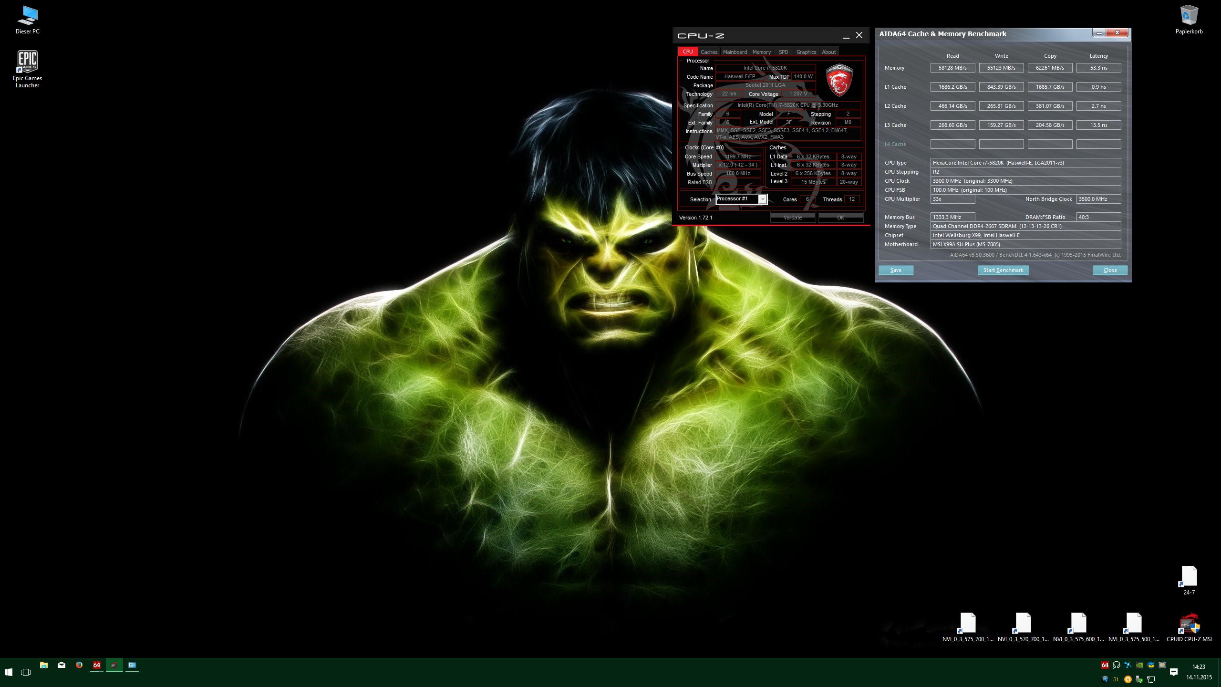Switch to the Mainboard tab in CPU-Z

coord(735,52)
